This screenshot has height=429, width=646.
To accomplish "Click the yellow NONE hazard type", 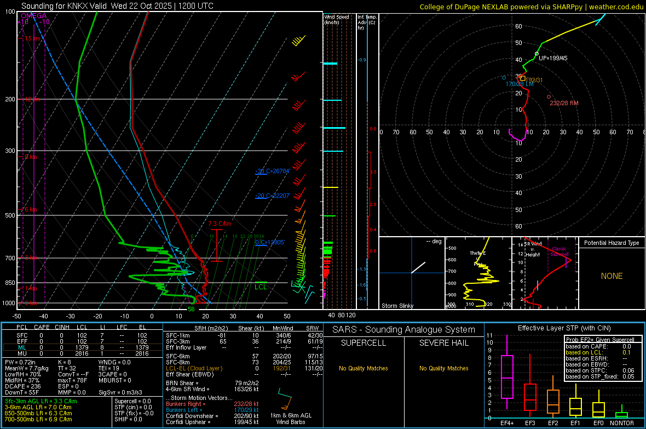I will (x=612, y=276).
